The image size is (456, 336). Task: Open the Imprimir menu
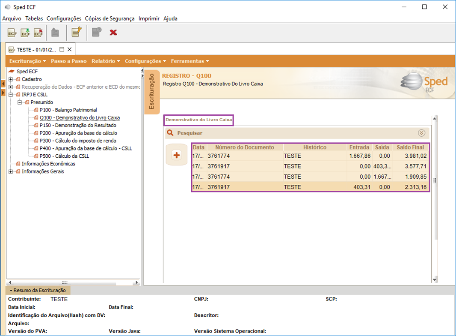(x=149, y=18)
